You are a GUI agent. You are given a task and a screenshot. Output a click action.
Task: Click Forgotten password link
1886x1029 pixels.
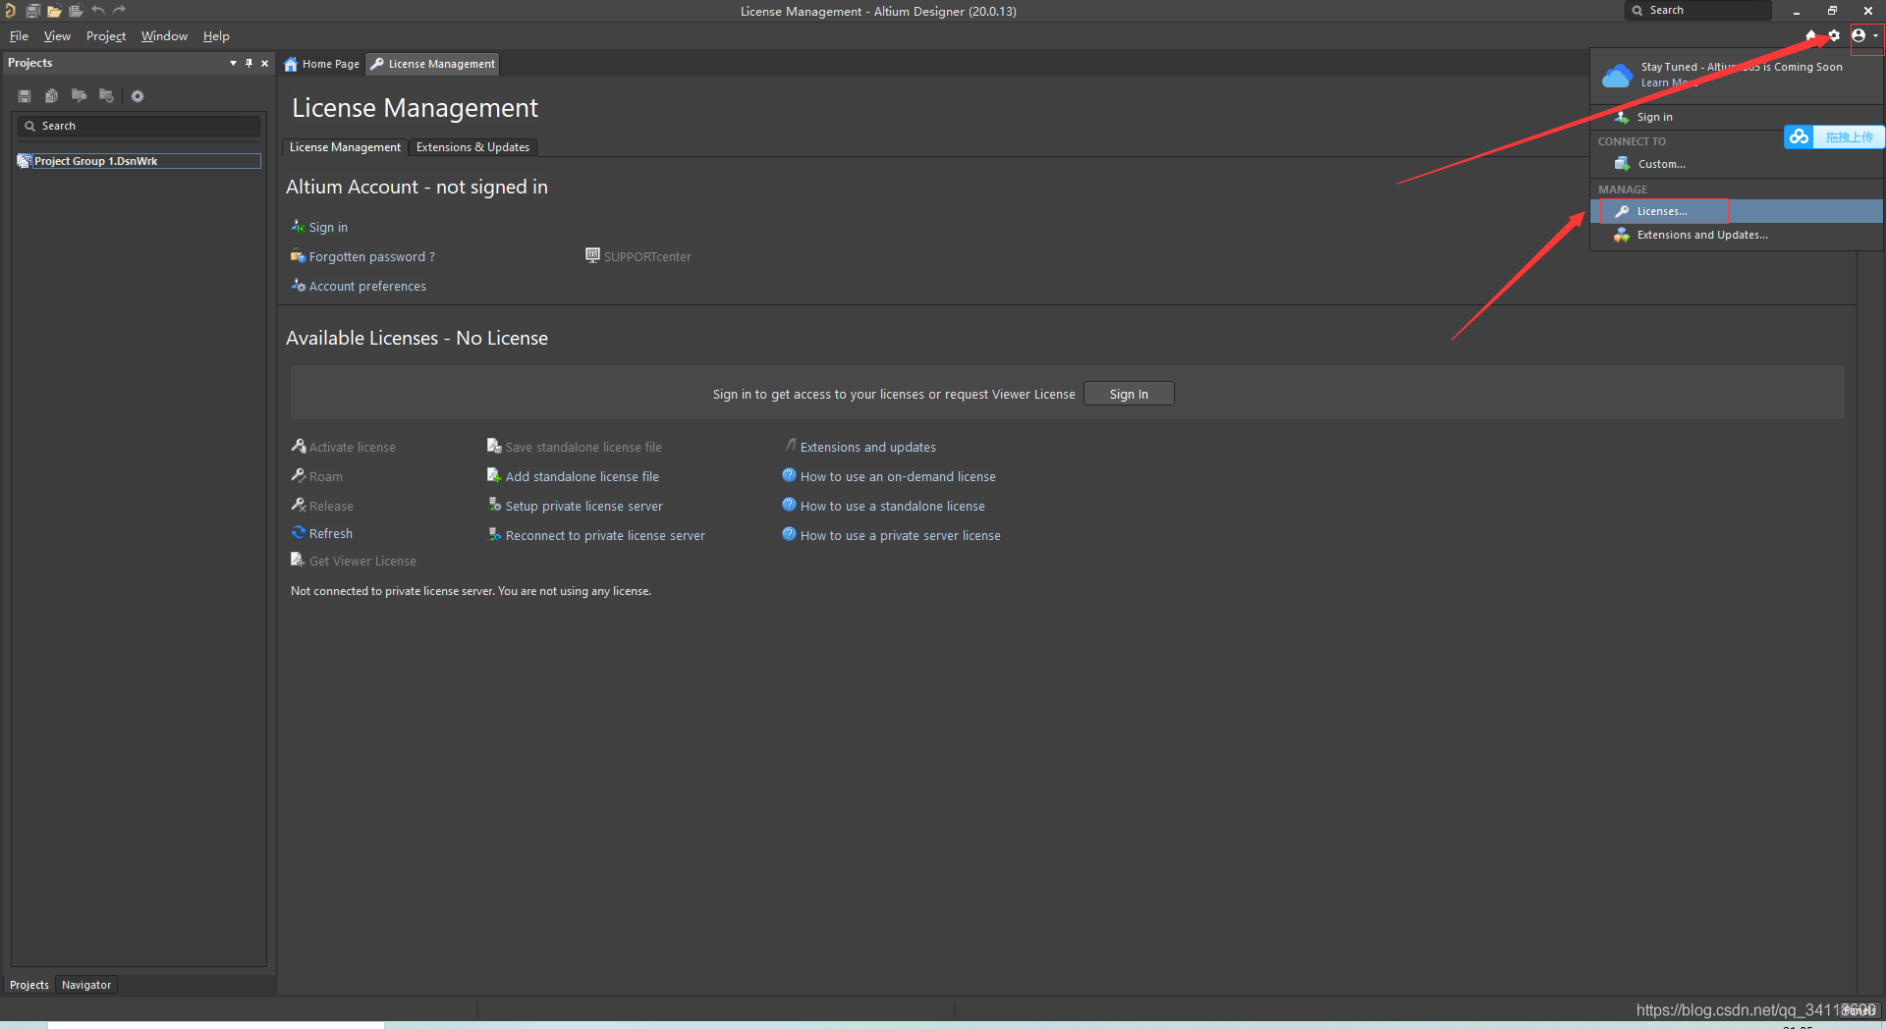pyautogui.click(x=371, y=256)
